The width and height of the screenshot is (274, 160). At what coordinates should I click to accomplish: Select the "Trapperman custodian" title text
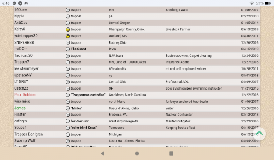88,95
